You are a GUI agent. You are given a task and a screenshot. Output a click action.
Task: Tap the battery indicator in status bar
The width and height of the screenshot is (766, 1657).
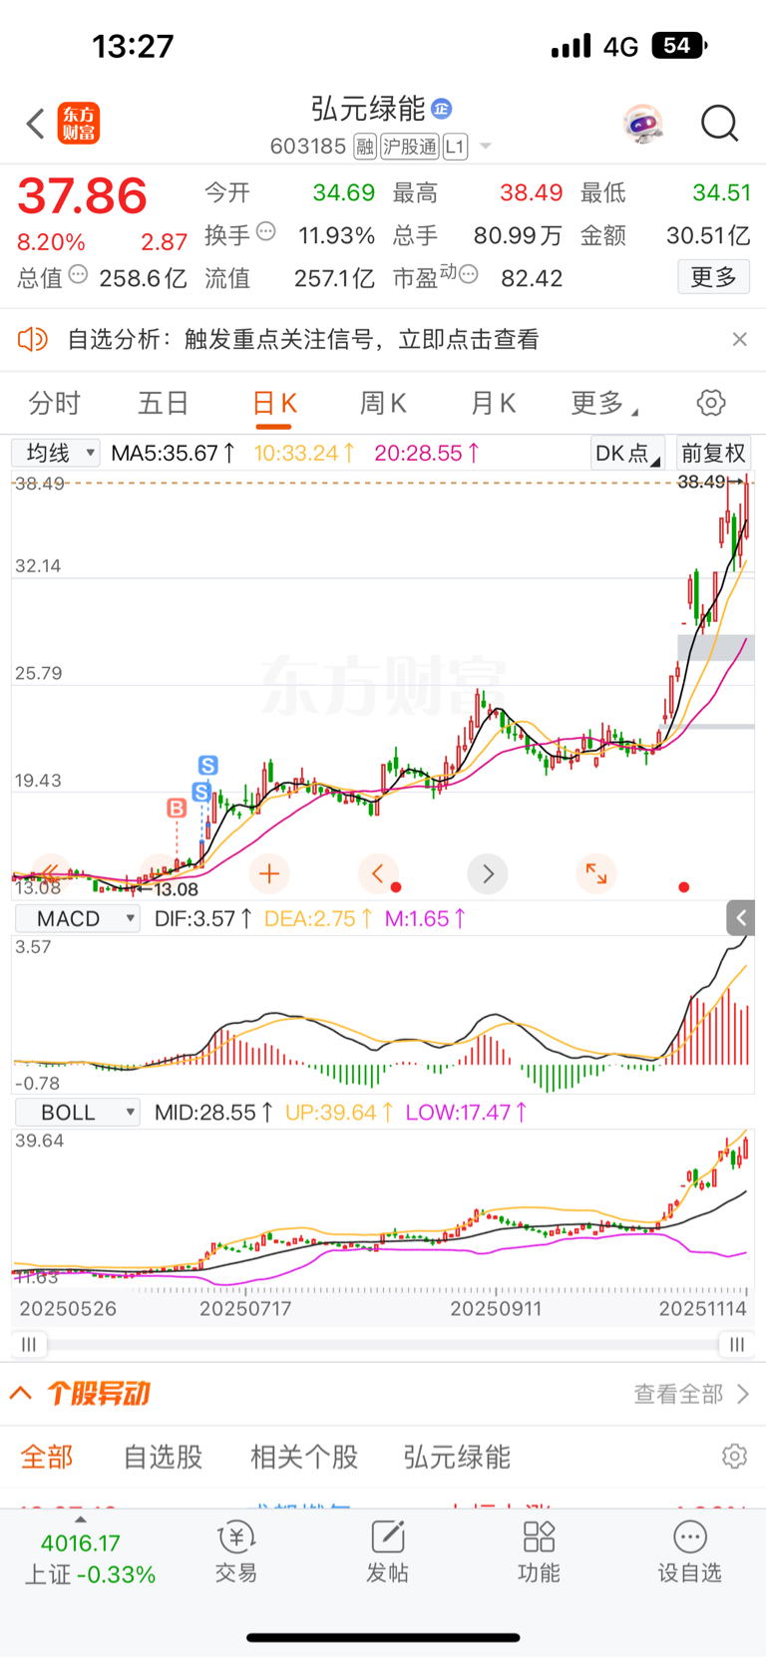pyautogui.click(x=679, y=45)
